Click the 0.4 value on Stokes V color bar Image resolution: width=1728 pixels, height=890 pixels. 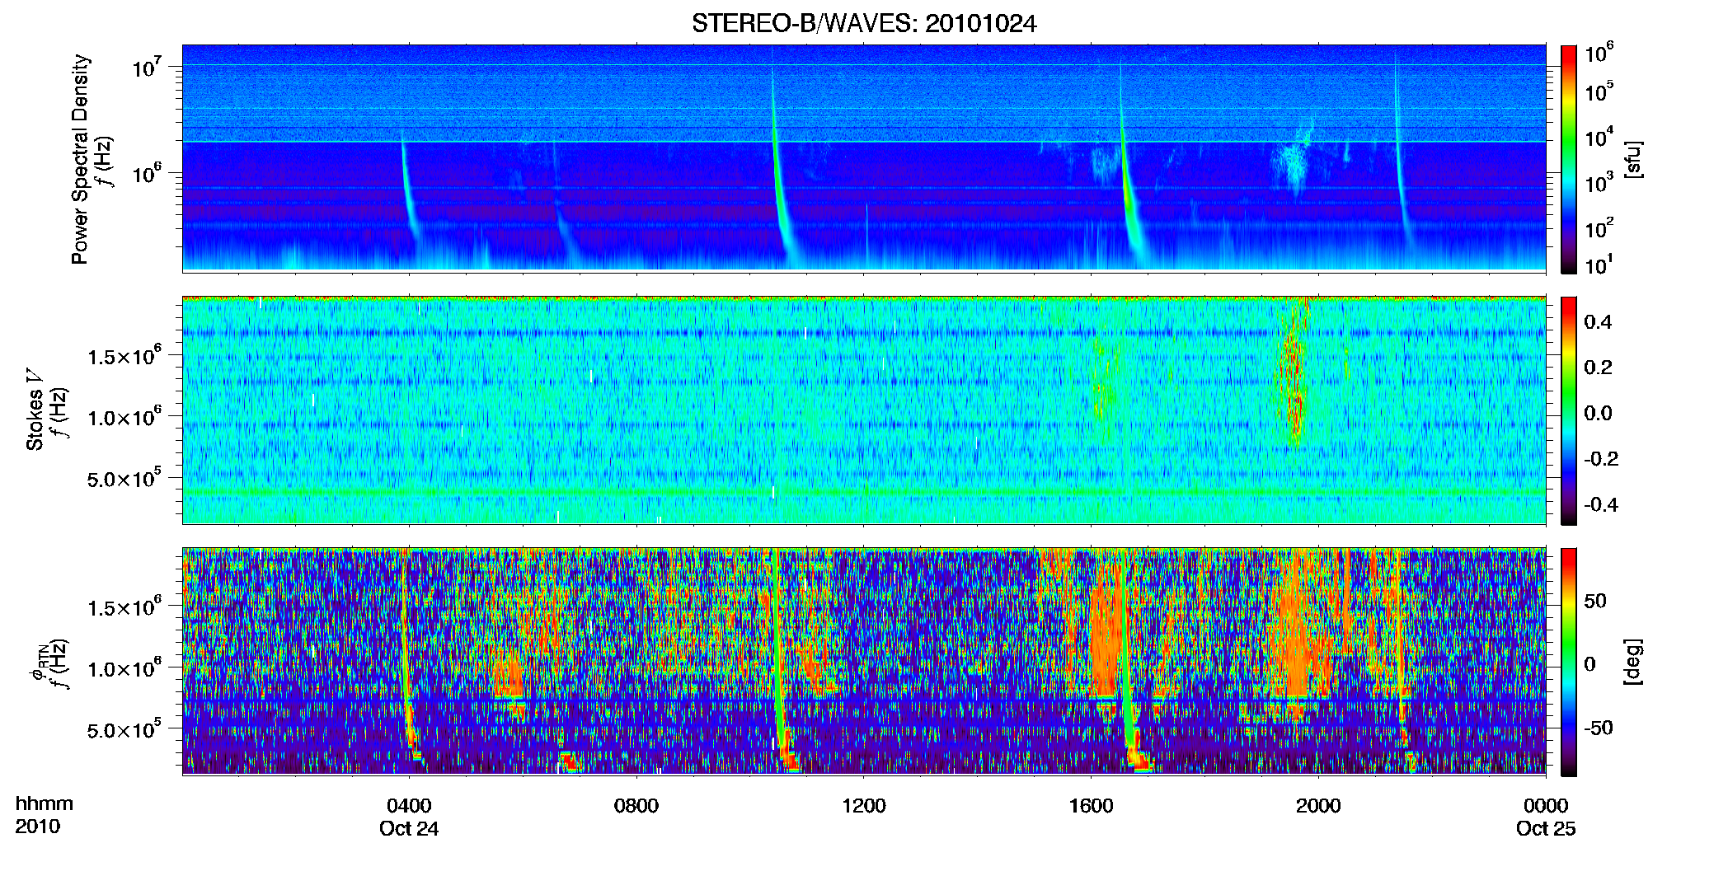1598,322
